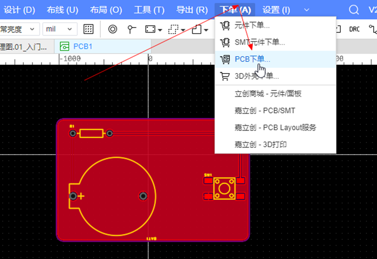Click the routing icon right of DRC
The width and height of the screenshot is (377, 259).
(x=373, y=29)
